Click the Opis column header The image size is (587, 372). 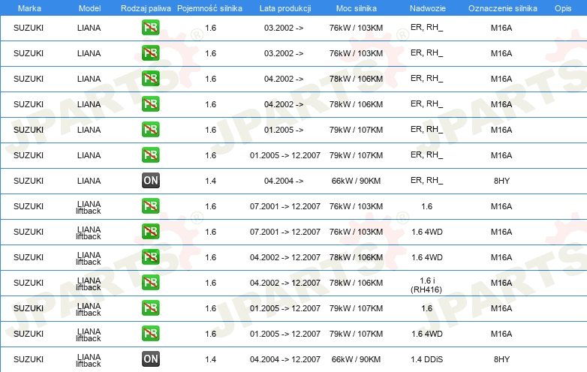click(563, 8)
